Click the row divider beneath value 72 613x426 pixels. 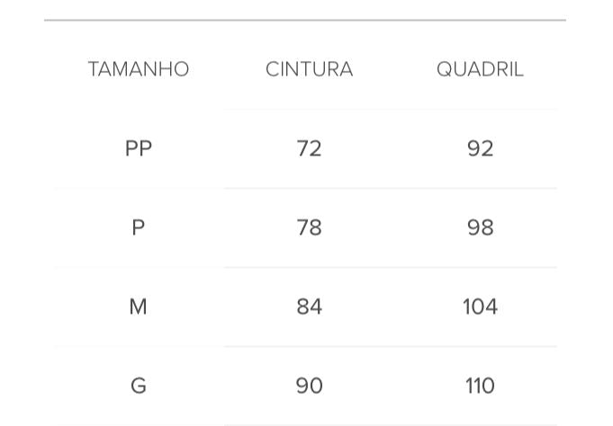click(x=309, y=188)
